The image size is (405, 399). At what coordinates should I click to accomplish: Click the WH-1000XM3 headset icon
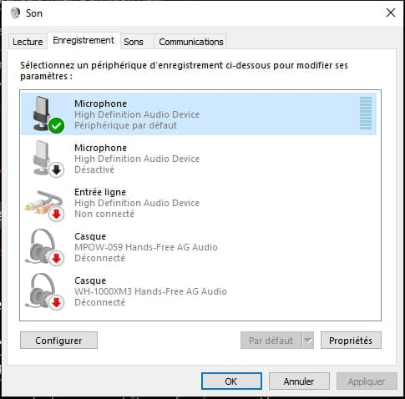coord(44,291)
